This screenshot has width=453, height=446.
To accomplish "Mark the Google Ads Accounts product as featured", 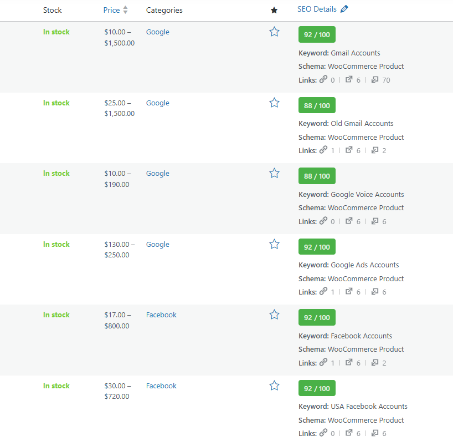I will [x=274, y=244].
